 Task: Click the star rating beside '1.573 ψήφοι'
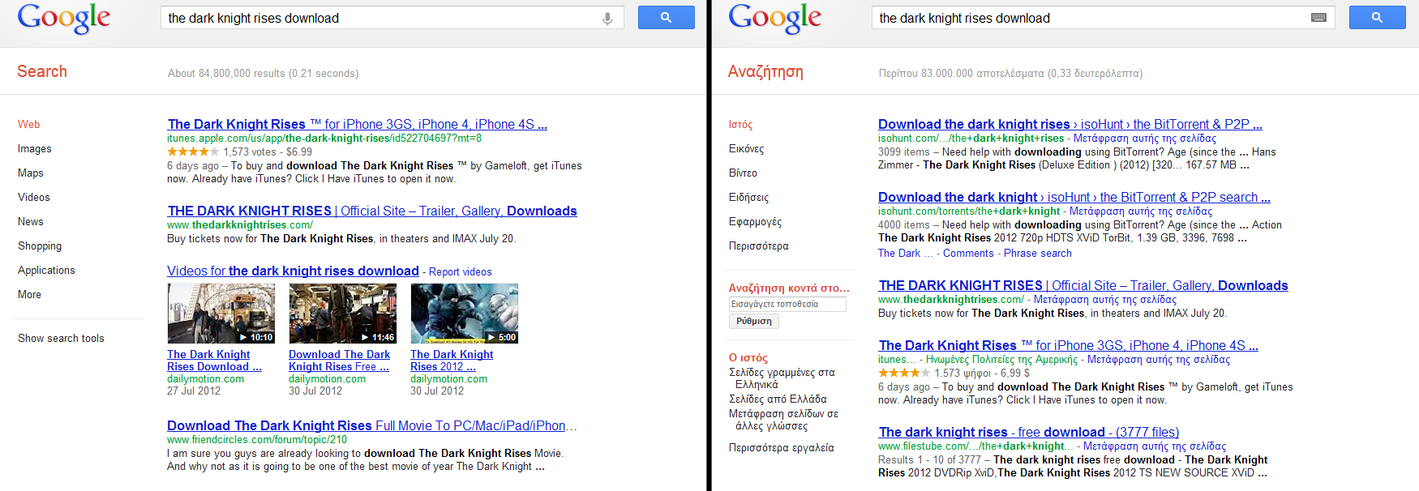(x=904, y=373)
